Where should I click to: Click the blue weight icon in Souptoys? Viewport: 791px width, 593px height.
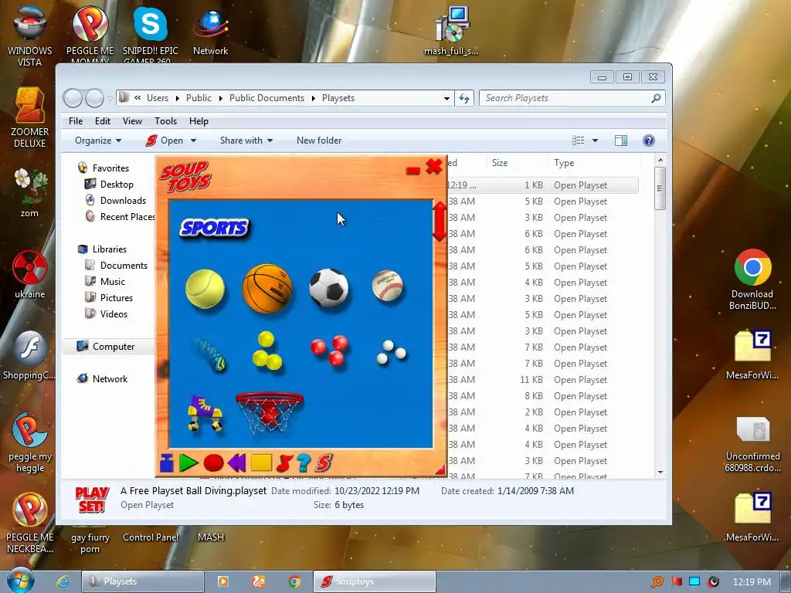pos(167,463)
